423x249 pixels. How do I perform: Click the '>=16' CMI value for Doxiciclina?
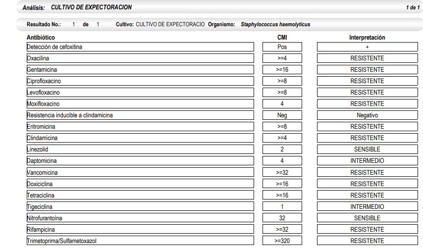[282, 184]
